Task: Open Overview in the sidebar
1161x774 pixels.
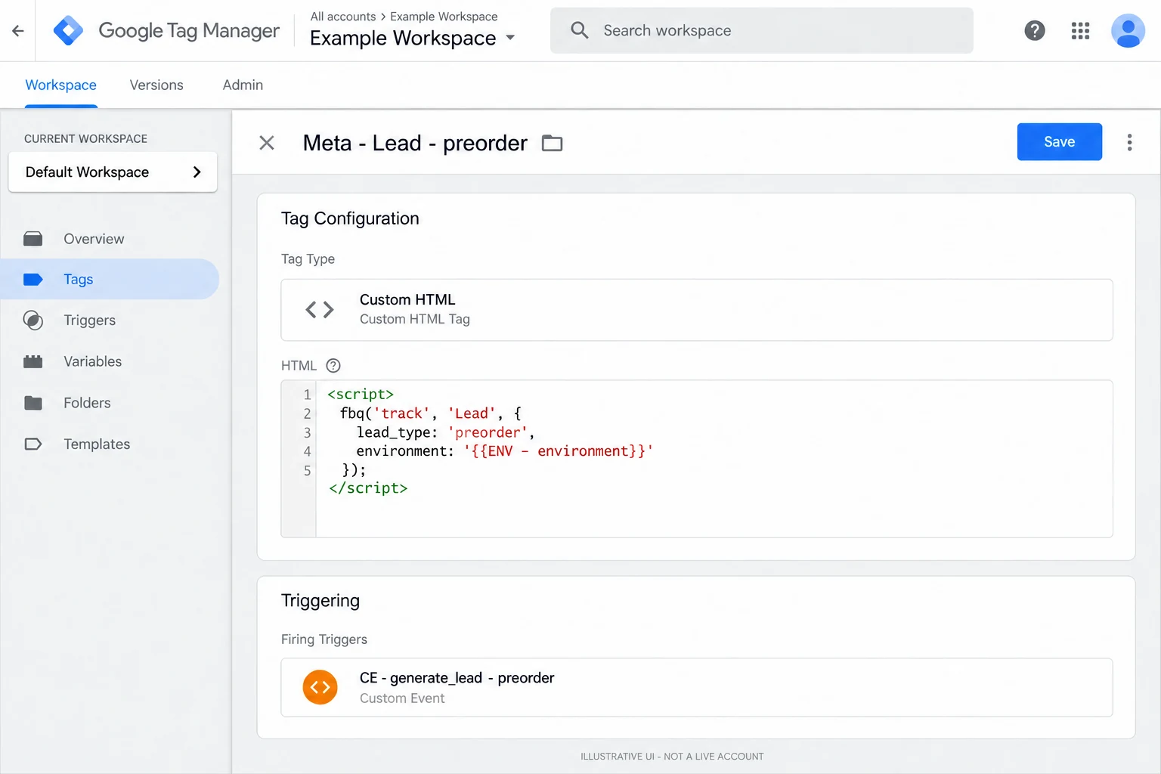Action: (x=110, y=239)
